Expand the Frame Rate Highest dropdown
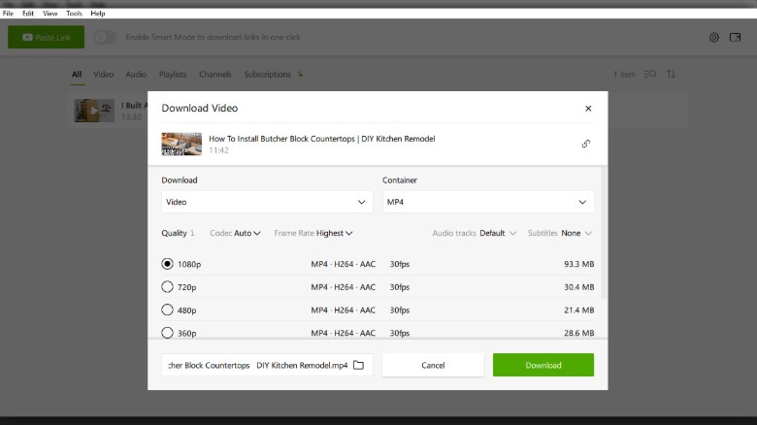The width and height of the screenshot is (757, 425). 313,233
